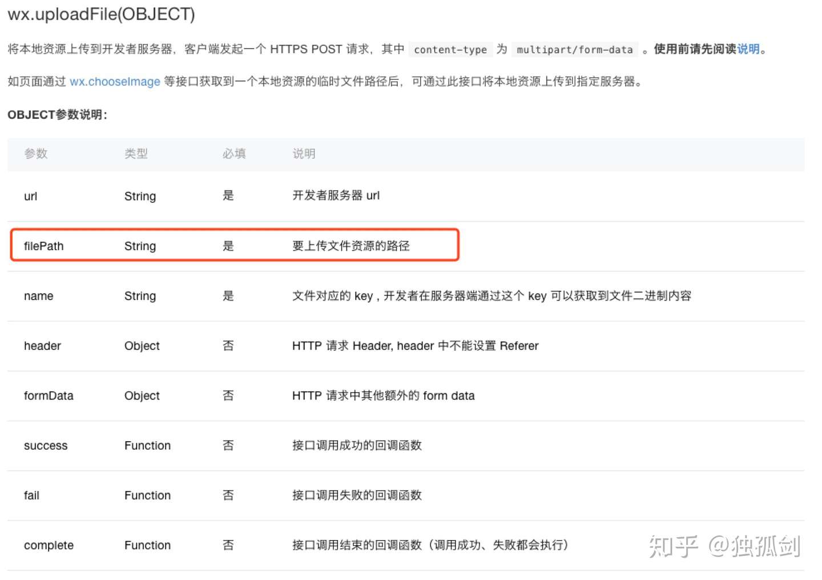Click 要上传文件资源的路径 description

351,246
